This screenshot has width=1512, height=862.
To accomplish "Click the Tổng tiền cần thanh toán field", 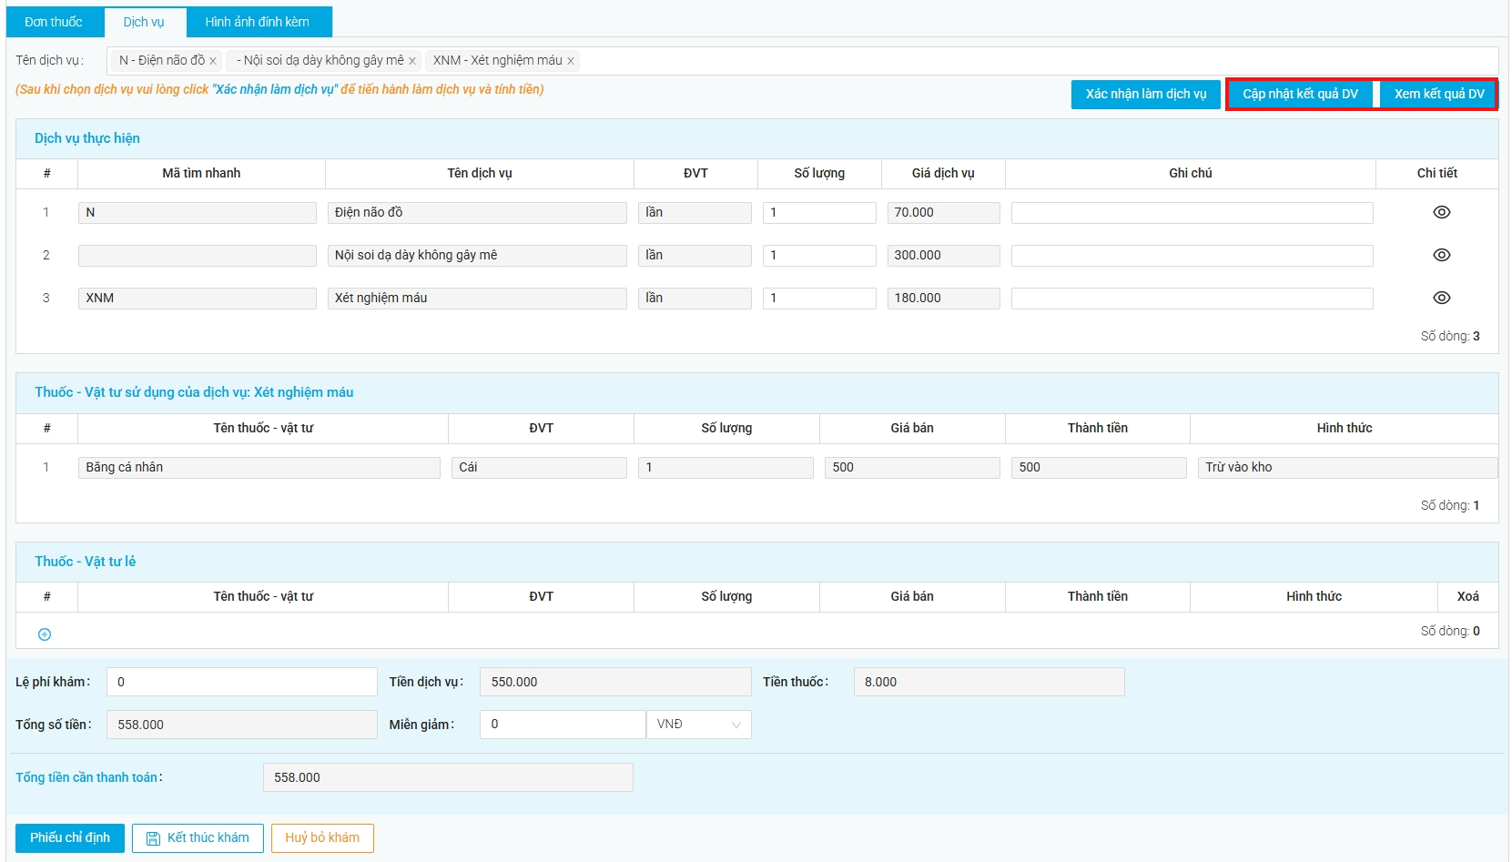I will click(448, 777).
